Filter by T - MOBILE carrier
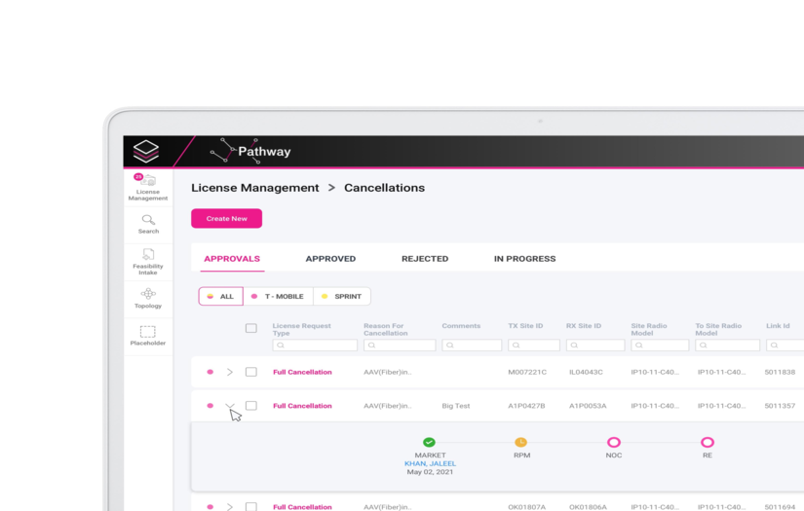Screen dimensions: 804x511 click(x=278, y=296)
